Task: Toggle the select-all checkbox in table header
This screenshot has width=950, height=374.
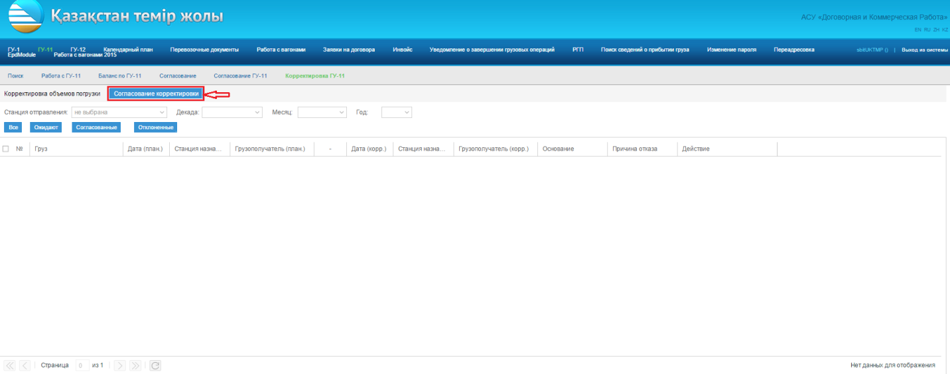Action: (x=6, y=149)
